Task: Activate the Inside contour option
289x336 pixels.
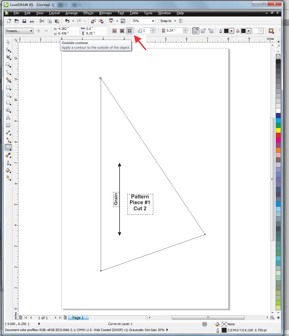Action: [122, 31]
